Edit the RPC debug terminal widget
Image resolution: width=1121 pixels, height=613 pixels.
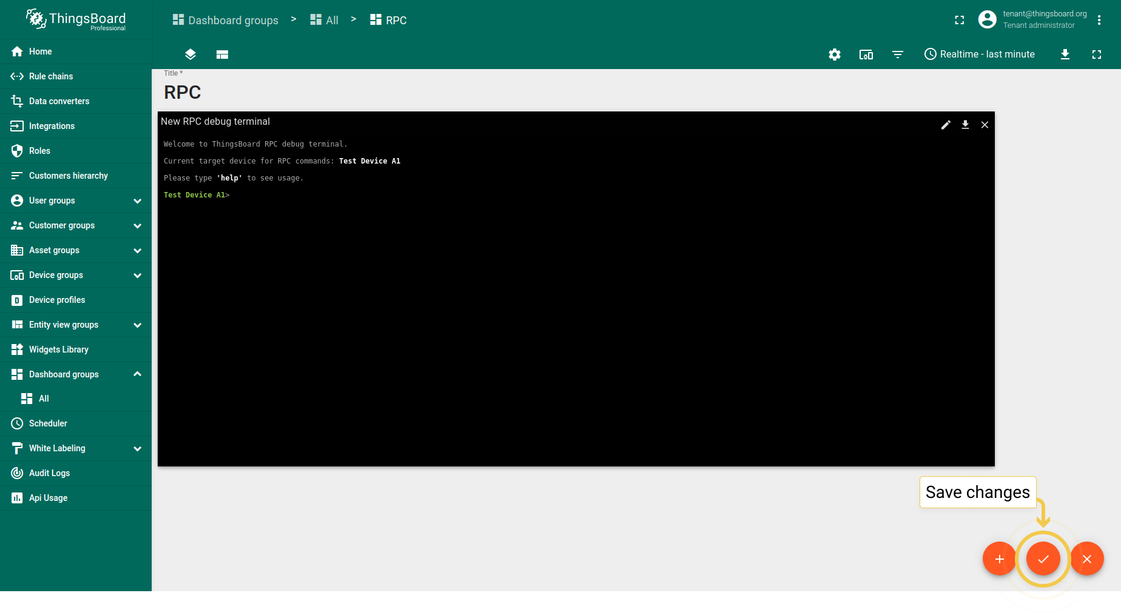(x=946, y=125)
